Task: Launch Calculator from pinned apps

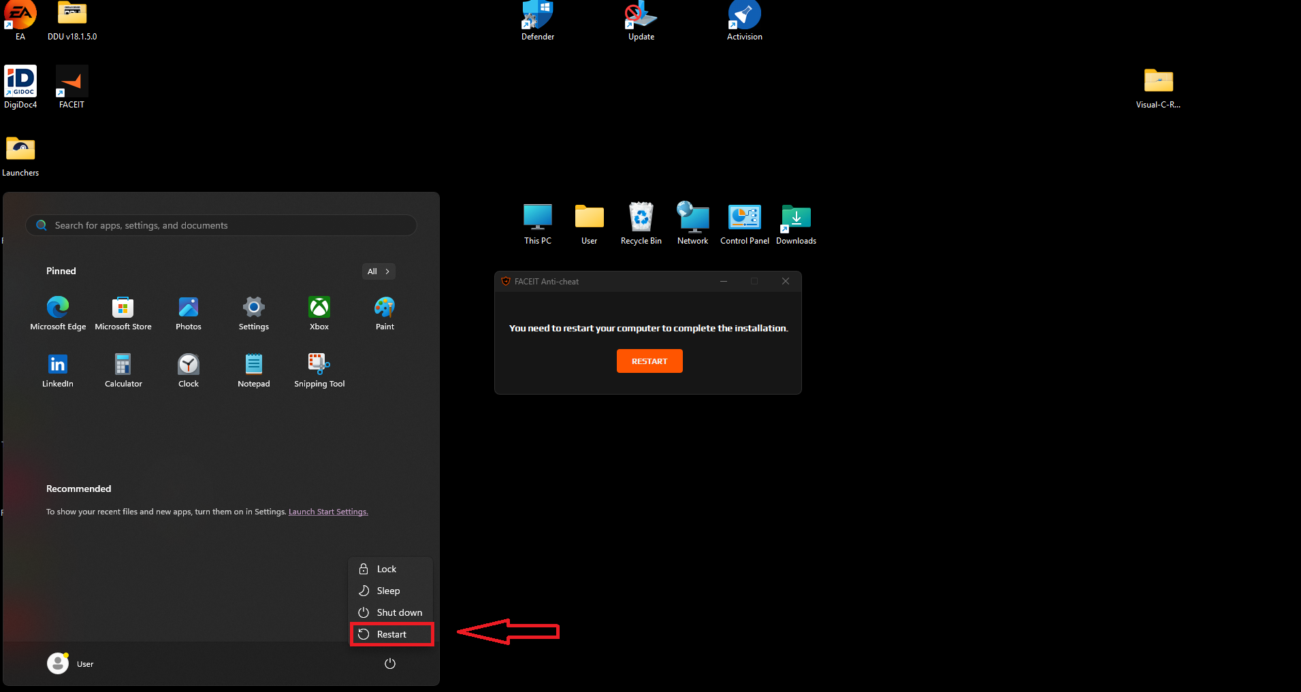Action: click(x=123, y=370)
